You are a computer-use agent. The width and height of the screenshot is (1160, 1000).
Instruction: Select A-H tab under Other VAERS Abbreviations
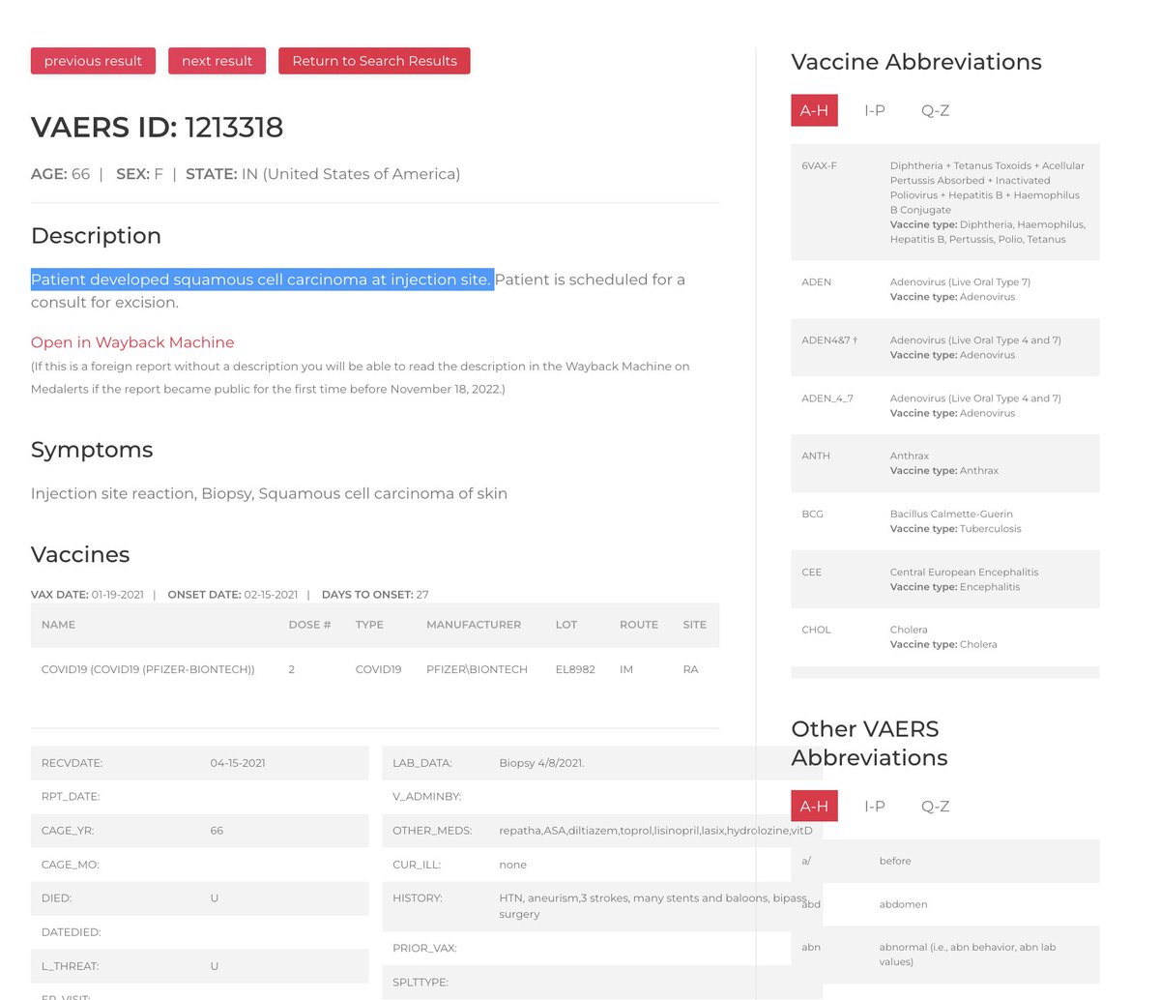pyautogui.click(x=814, y=806)
